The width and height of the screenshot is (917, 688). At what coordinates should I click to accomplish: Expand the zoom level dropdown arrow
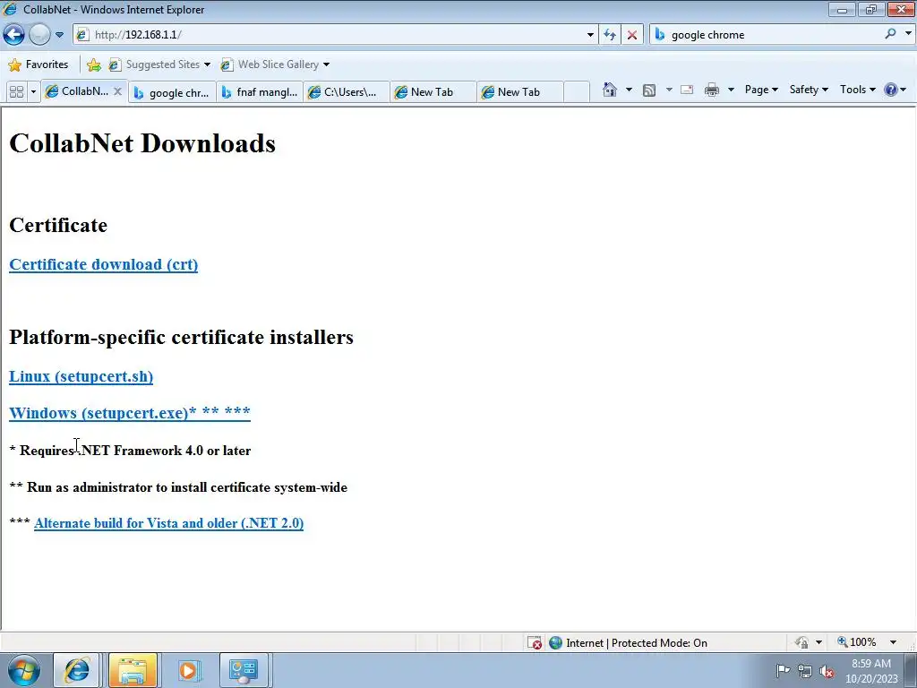pyautogui.click(x=893, y=642)
